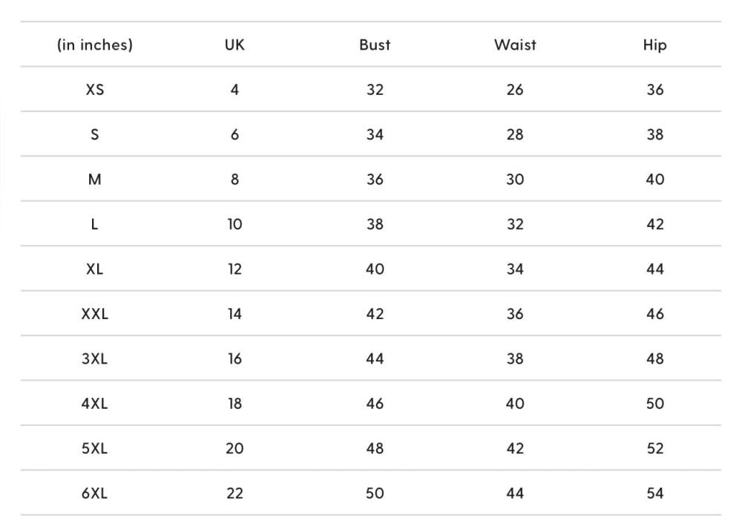
Task: Click the bust value for size XL
Action: point(375,269)
